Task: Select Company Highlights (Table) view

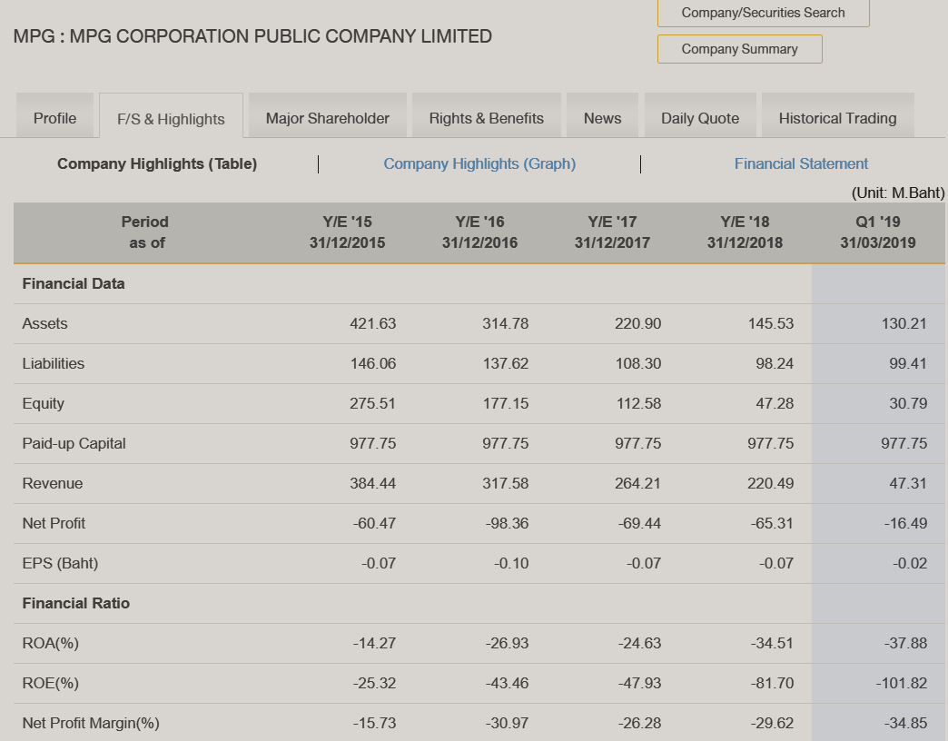Action: coord(157,163)
